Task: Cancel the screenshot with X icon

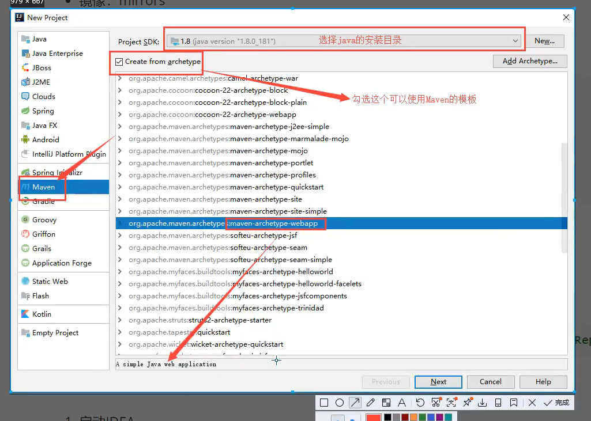Action: click(532, 403)
